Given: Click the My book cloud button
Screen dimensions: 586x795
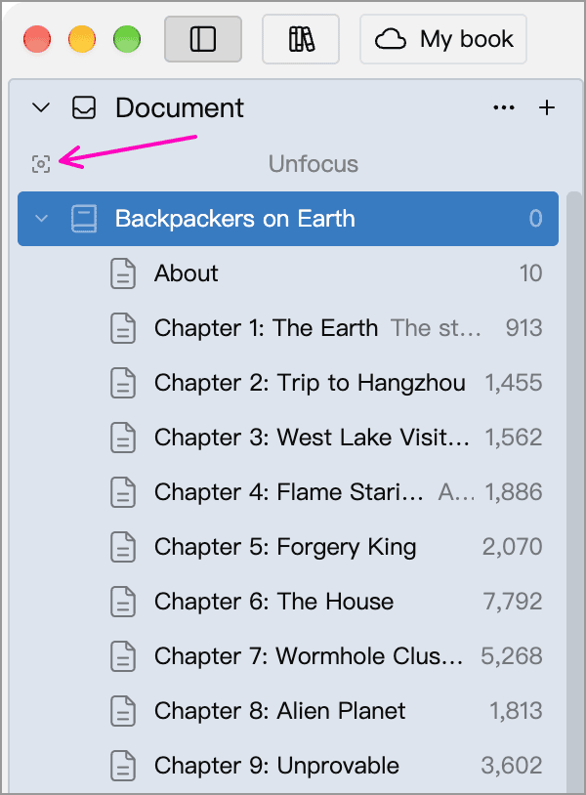Looking at the screenshot, I should click(443, 39).
